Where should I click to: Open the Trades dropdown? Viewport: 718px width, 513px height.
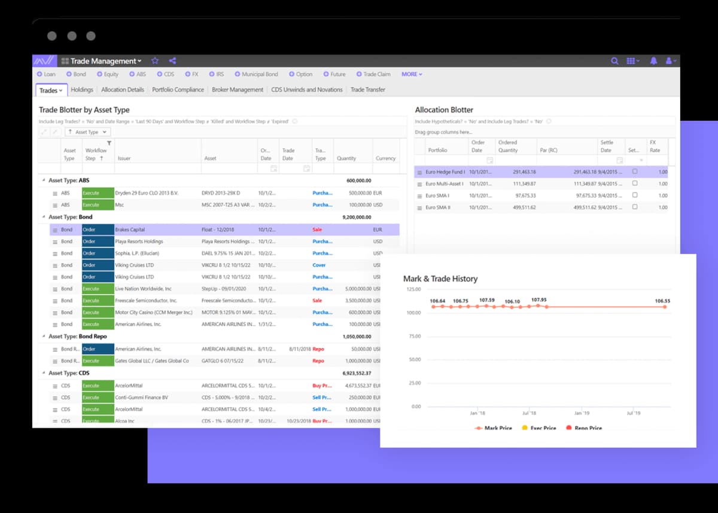pos(51,90)
